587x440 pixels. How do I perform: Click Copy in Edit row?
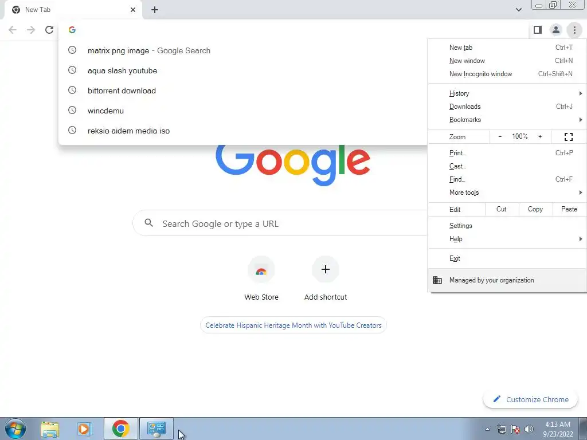point(535,209)
